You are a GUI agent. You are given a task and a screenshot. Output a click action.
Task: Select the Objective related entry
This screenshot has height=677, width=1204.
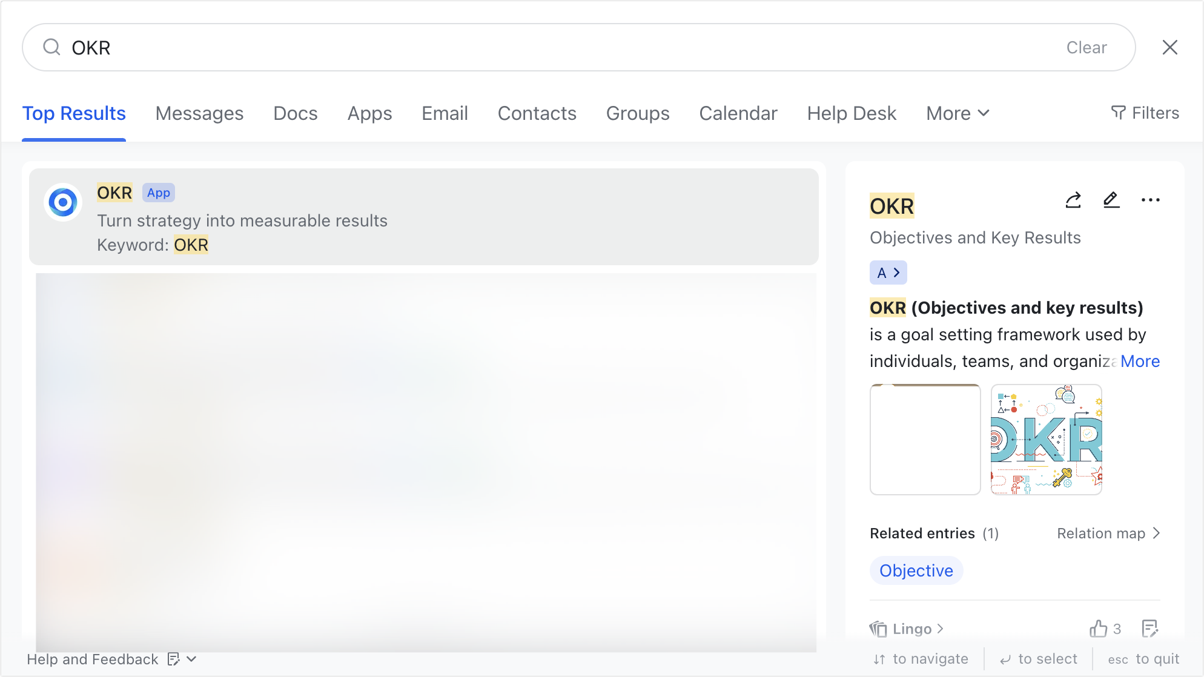pyautogui.click(x=916, y=570)
